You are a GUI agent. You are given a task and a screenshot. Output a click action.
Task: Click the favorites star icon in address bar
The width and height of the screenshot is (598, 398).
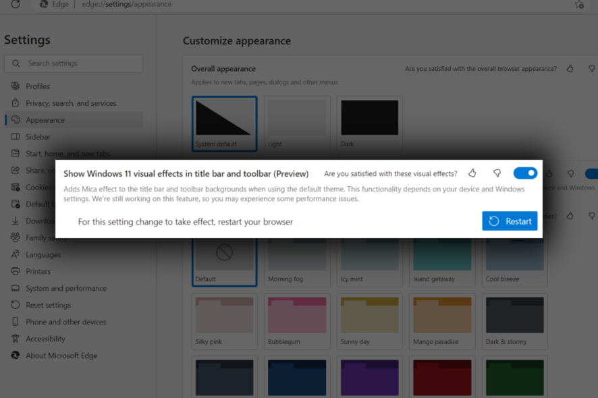(x=579, y=4)
